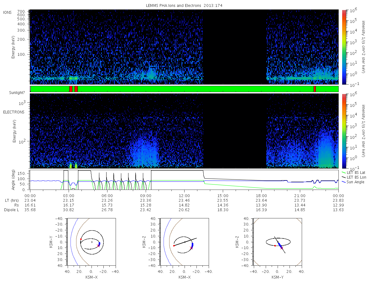
Task: Select the ions intensity color bar
Action: pyautogui.click(x=344, y=47)
